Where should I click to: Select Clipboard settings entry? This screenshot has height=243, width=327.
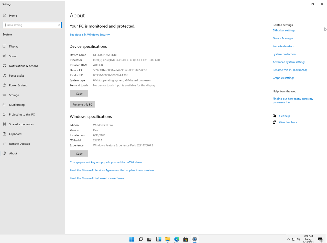click(15, 134)
